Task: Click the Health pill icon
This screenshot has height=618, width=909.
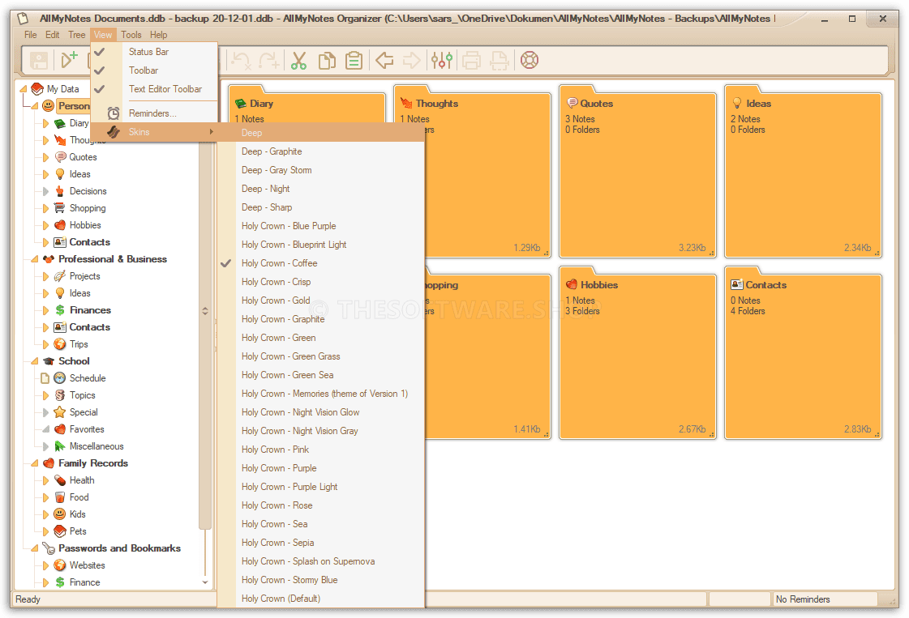Action: [60, 480]
